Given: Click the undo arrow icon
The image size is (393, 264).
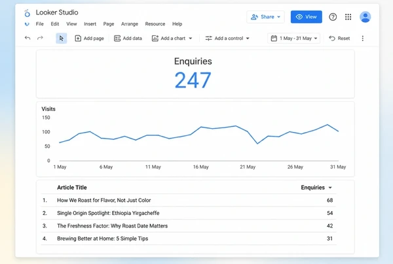Looking at the screenshot, I should pyautogui.click(x=28, y=38).
